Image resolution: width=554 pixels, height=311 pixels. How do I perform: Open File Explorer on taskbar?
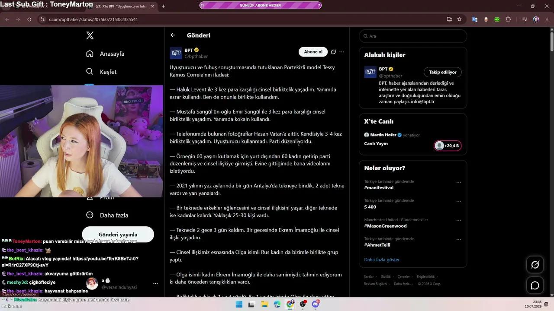264,304
